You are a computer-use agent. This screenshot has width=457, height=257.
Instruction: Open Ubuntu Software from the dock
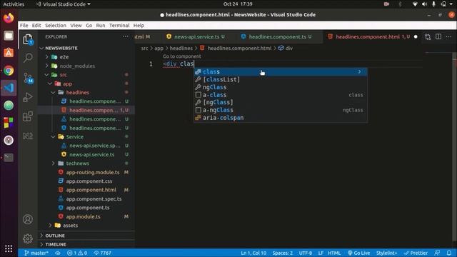(x=9, y=53)
